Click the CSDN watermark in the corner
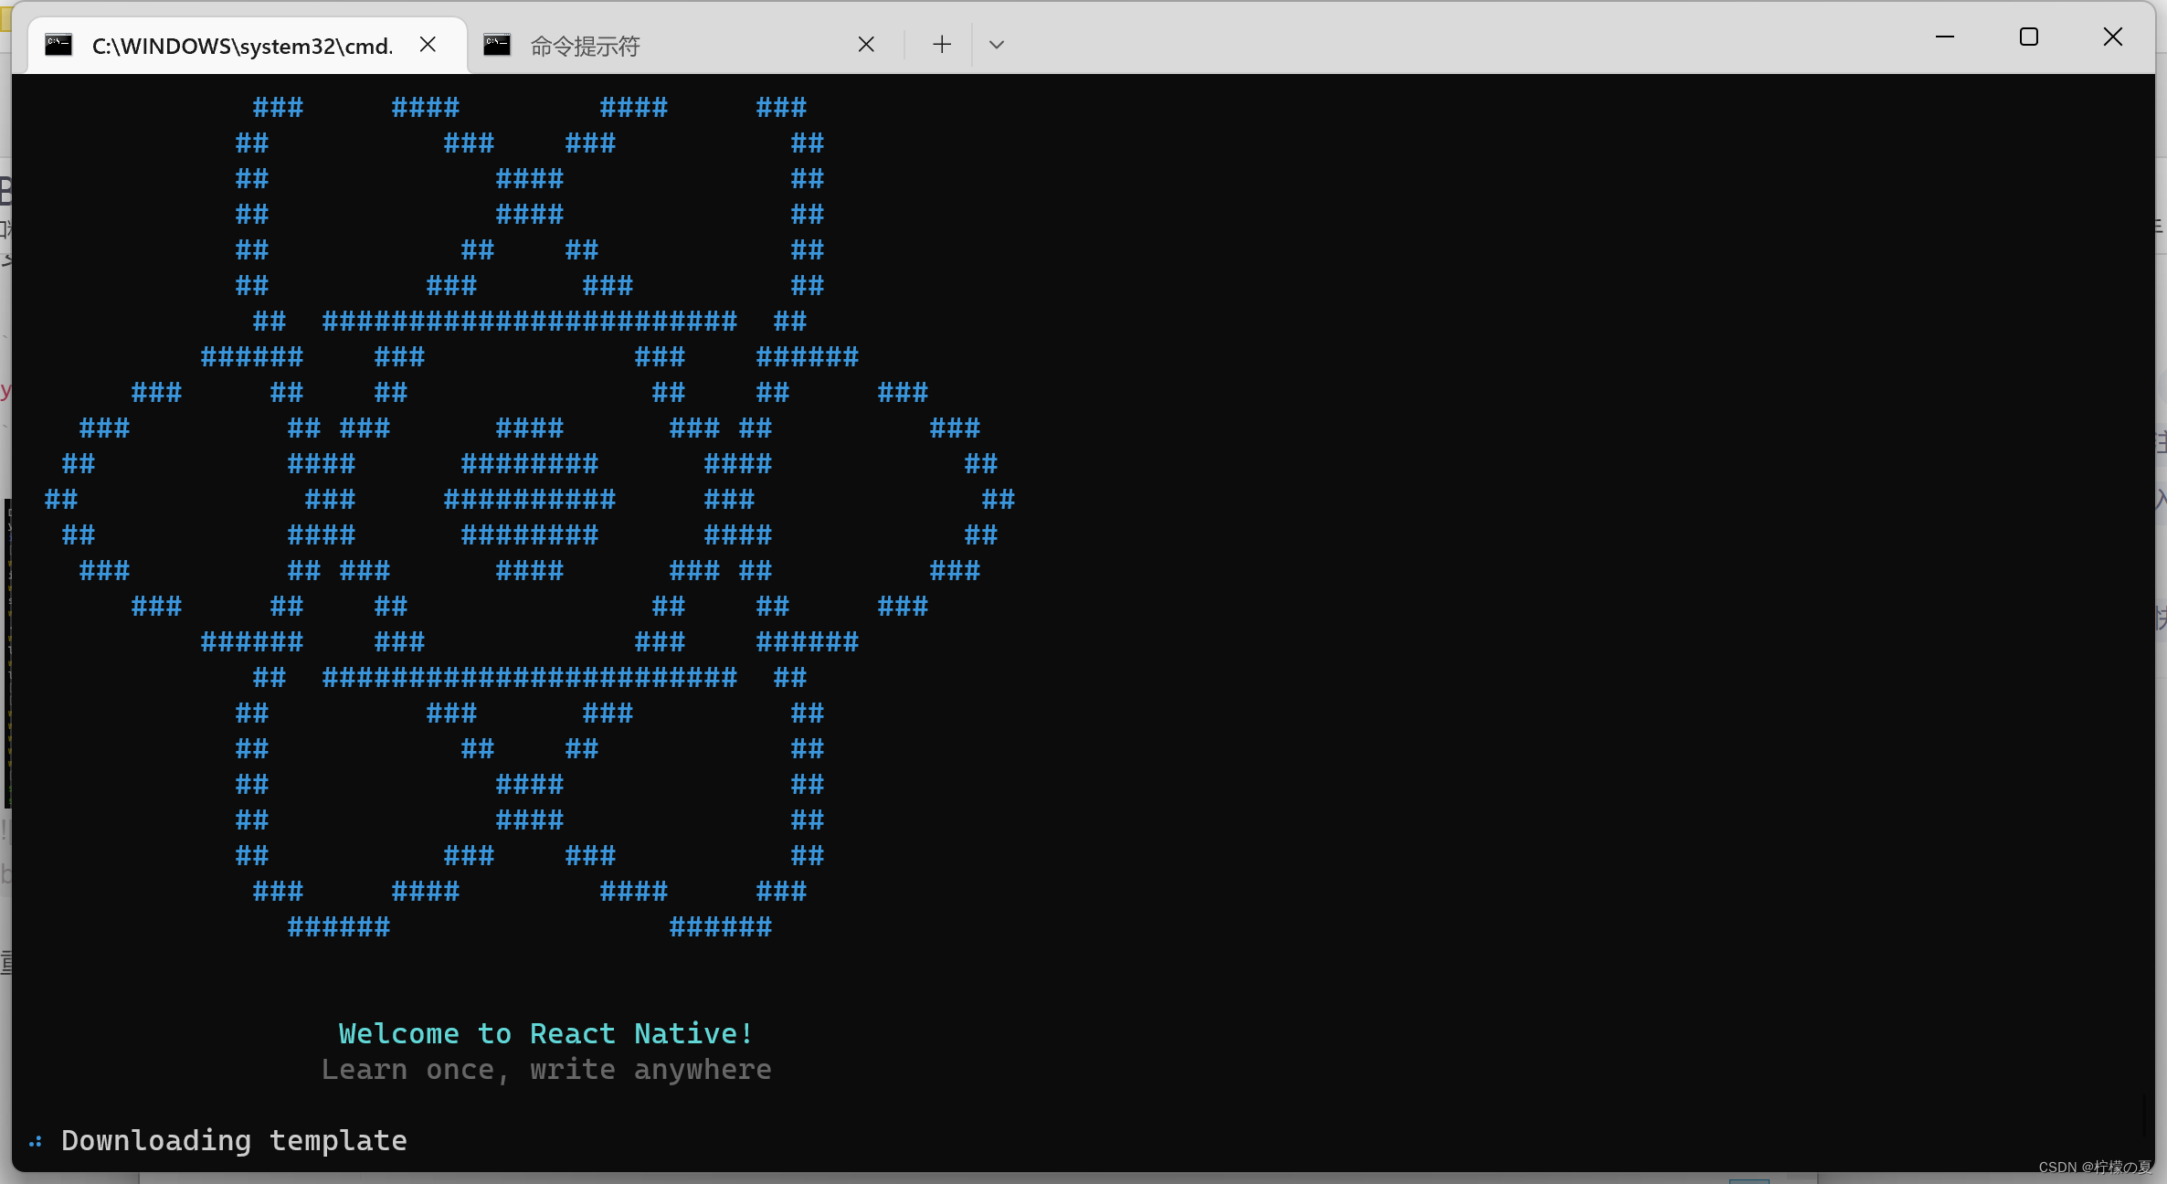Image resolution: width=2167 pixels, height=1184 pixels. click(2092, 1167)
